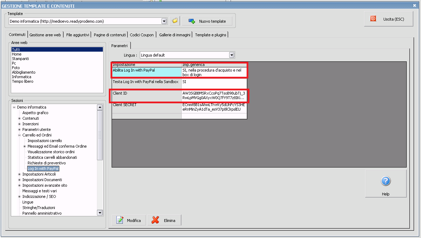Expand the Indicizzazione / SEO node
The width and height of the screenshot is (421, 238).
(x=20, y=196)
